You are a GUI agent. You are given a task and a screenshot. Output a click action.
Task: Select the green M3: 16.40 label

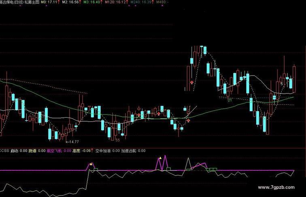(x=92, y=2)
